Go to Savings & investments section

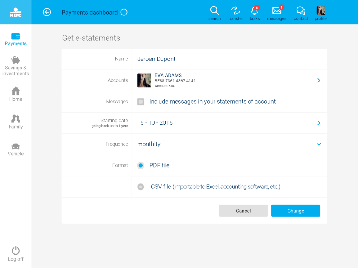click(16, 66)
